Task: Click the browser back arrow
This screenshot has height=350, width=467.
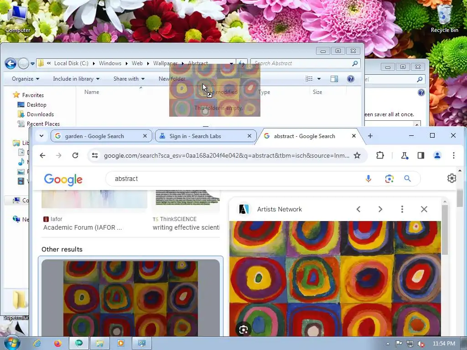Action: [x=42, y=155]
